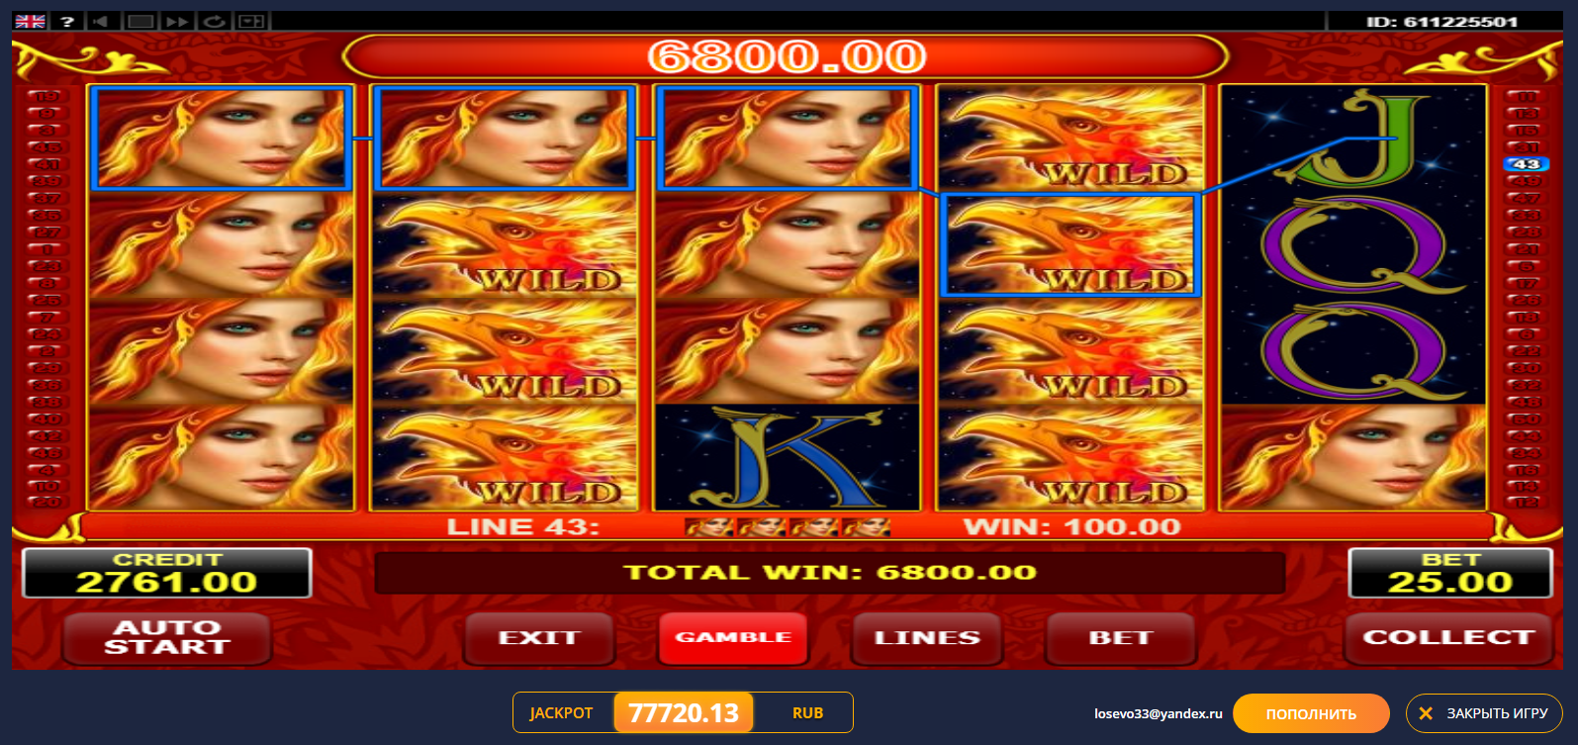Click COLLECT to take winnings
1578x745 pixels.
pyautogui.click(x=1448, y=638)
